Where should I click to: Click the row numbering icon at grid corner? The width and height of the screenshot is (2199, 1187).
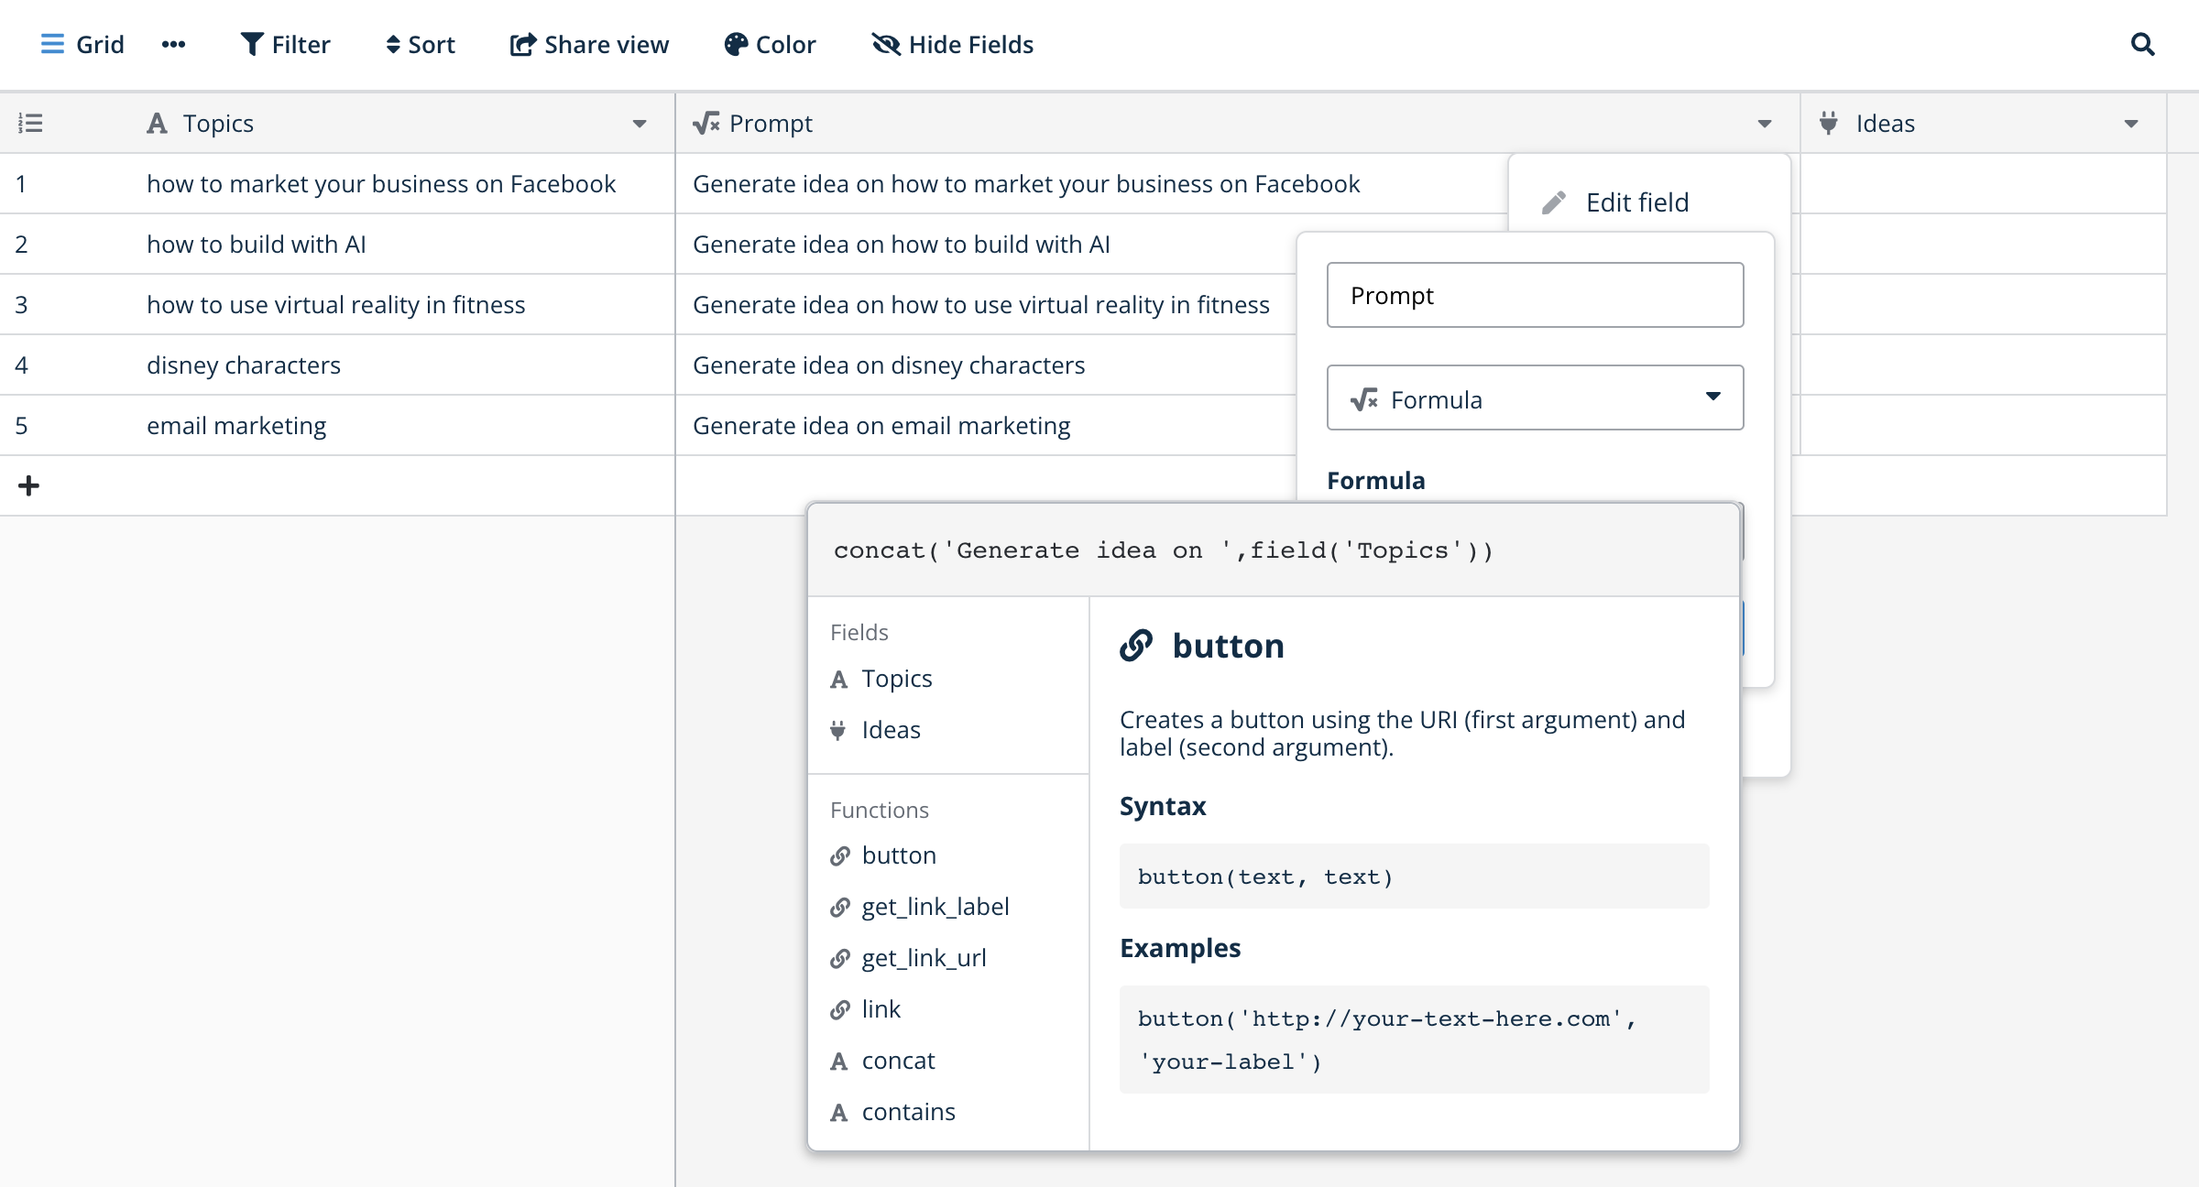(30, 122)
